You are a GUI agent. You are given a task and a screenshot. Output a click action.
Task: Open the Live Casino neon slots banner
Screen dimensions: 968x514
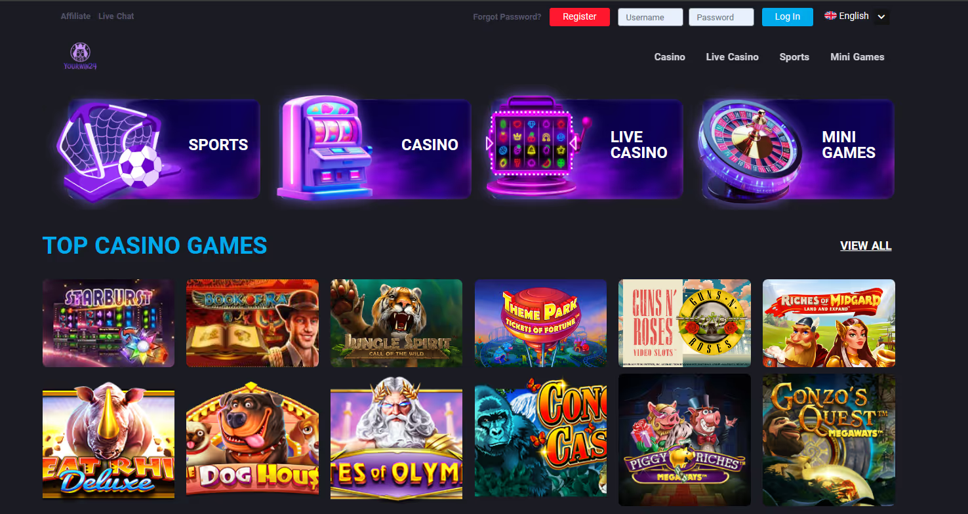pos(585,148)
